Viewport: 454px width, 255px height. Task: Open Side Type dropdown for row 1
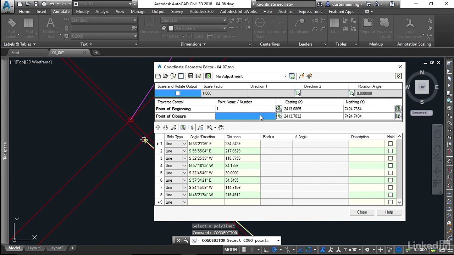[x=184, y=144]
